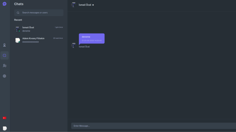Click 'deneme' preview under İsmail Öcal
236x132 pixels.
tap(26, 31)
